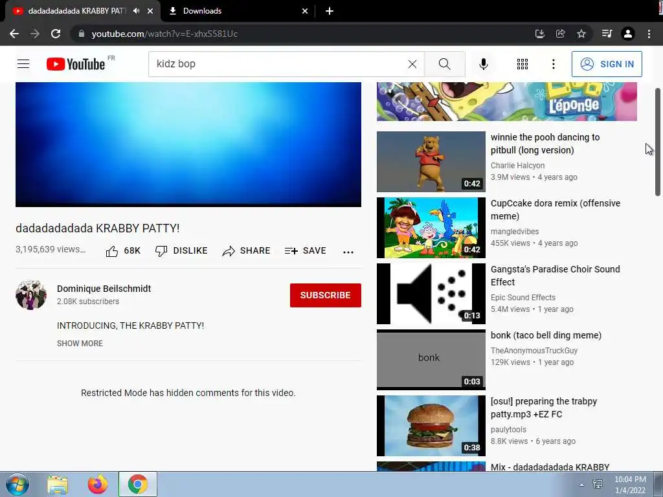Image resolution: width=663 pixels, height=497 pixels.
Task: Open bonk (taco bell ding meme) title
Action: 546,335
